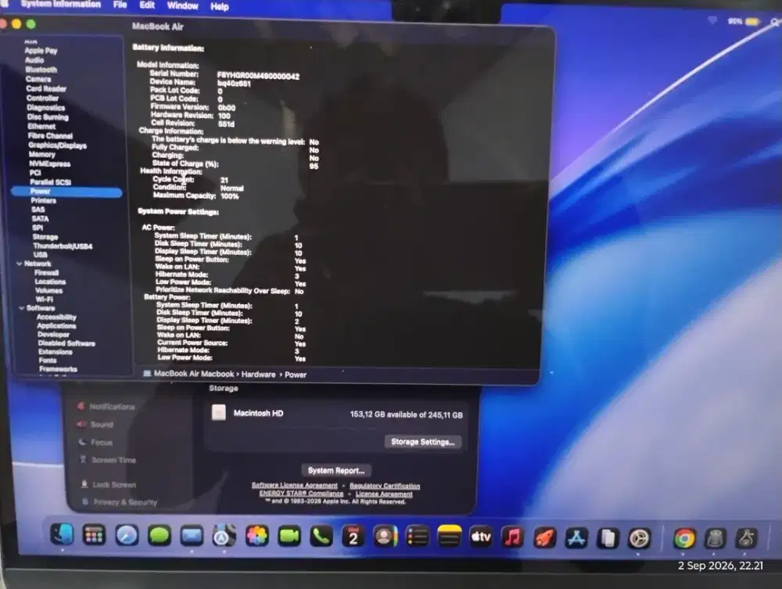The height and width of the screenshot is (589, 782).
Task: Open the Messages app in the Dock
Action: [159, 536]
